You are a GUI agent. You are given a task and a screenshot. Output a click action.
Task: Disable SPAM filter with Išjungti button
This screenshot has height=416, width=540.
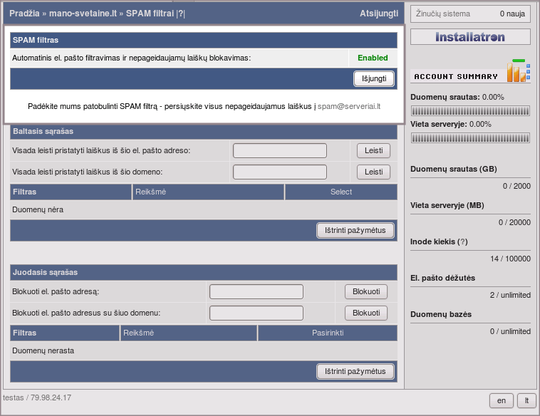pyautogui.click(x=373, y=78)
